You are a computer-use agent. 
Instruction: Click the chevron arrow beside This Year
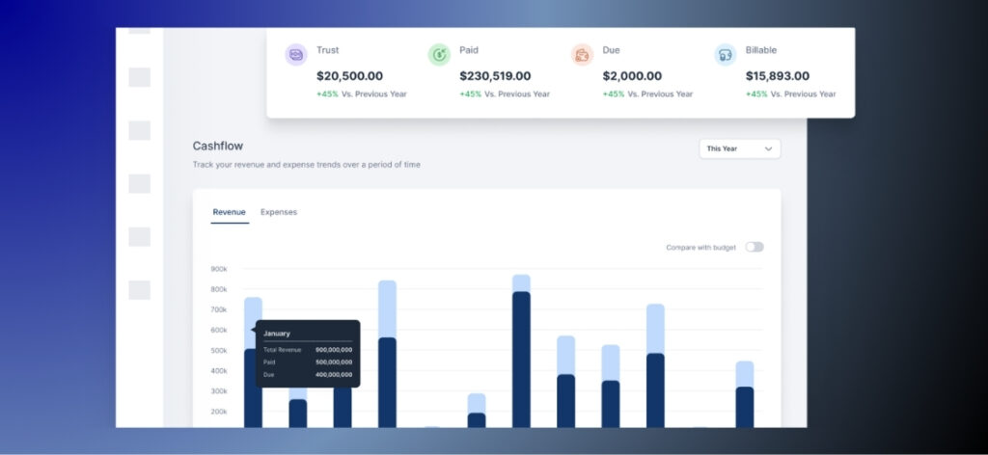pos(768,148)
